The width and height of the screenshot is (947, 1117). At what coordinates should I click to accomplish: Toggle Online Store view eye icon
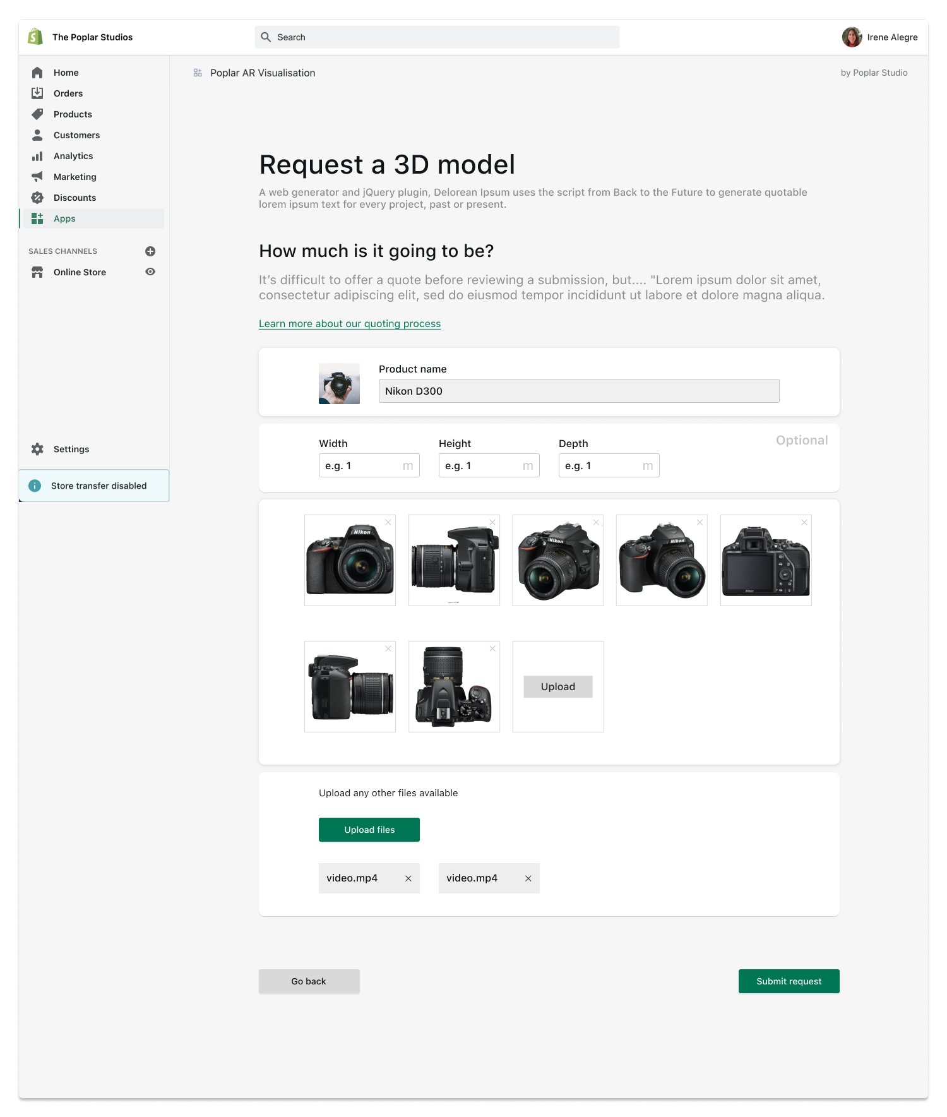click(150, 272)
